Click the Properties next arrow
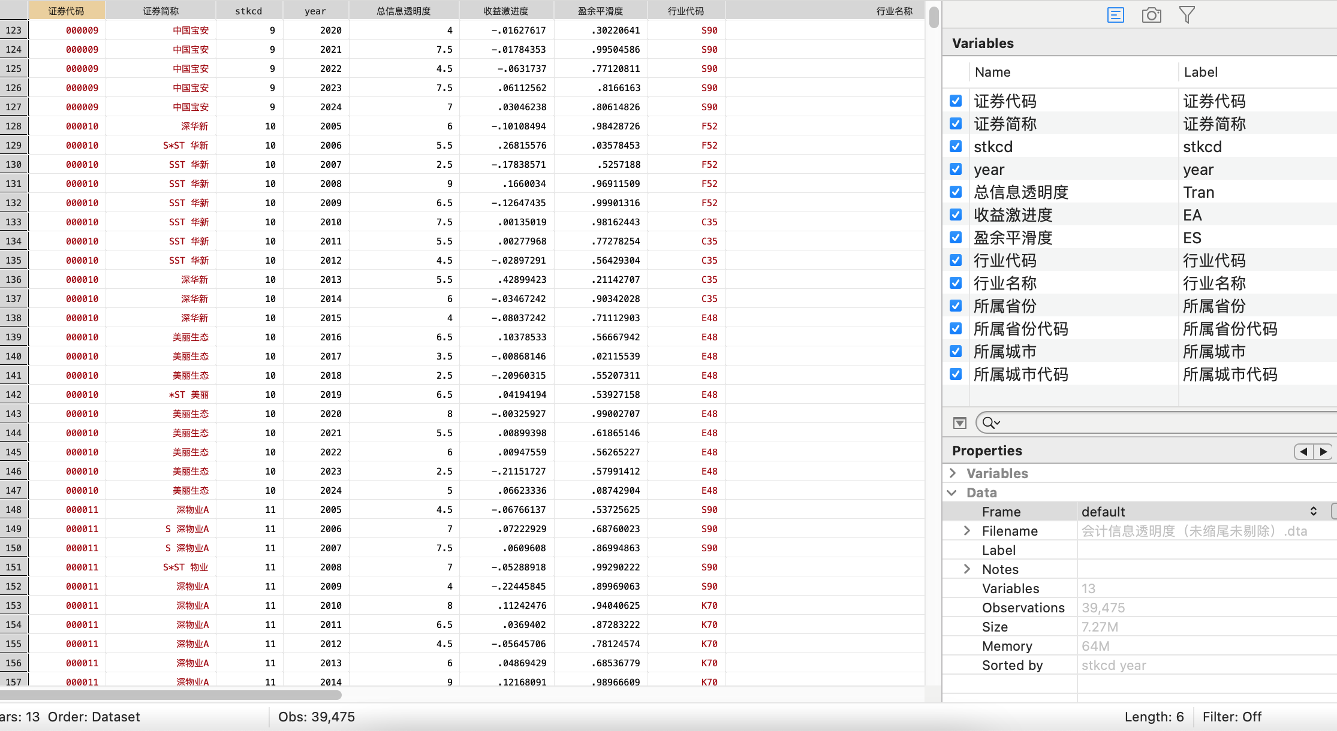This screenshot has width=1337, height=731. pos(1323,452)
